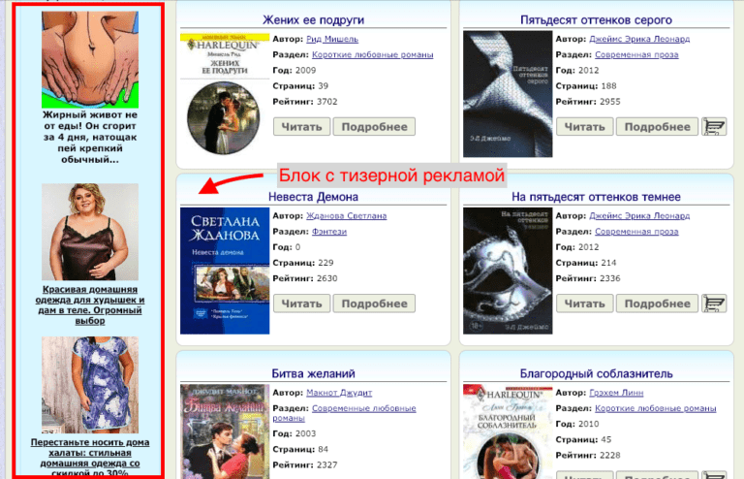Viewport: 744px width, 479px height.
Task: Read 'Пятьдесят оттенков серого' via the 'Читать' button
Action: [584, 127]
